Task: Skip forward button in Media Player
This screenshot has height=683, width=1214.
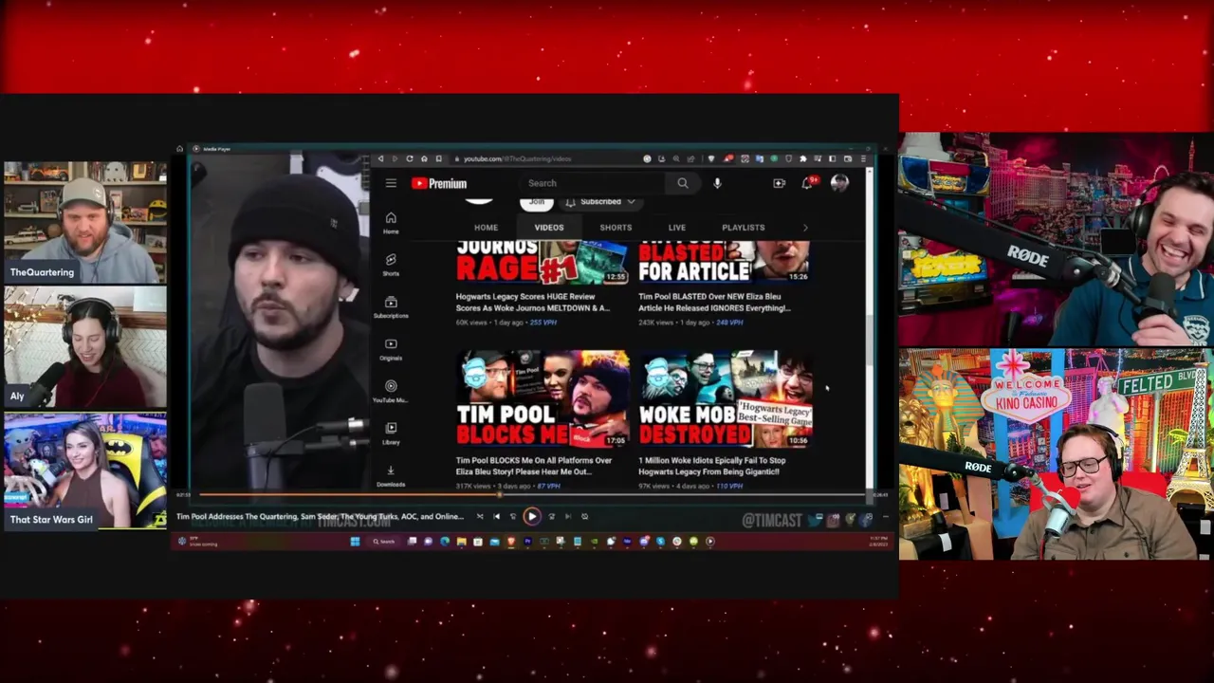Action: (x=551, y=516)
